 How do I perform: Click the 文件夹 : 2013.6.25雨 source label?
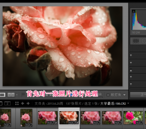[x=49, y=104]
